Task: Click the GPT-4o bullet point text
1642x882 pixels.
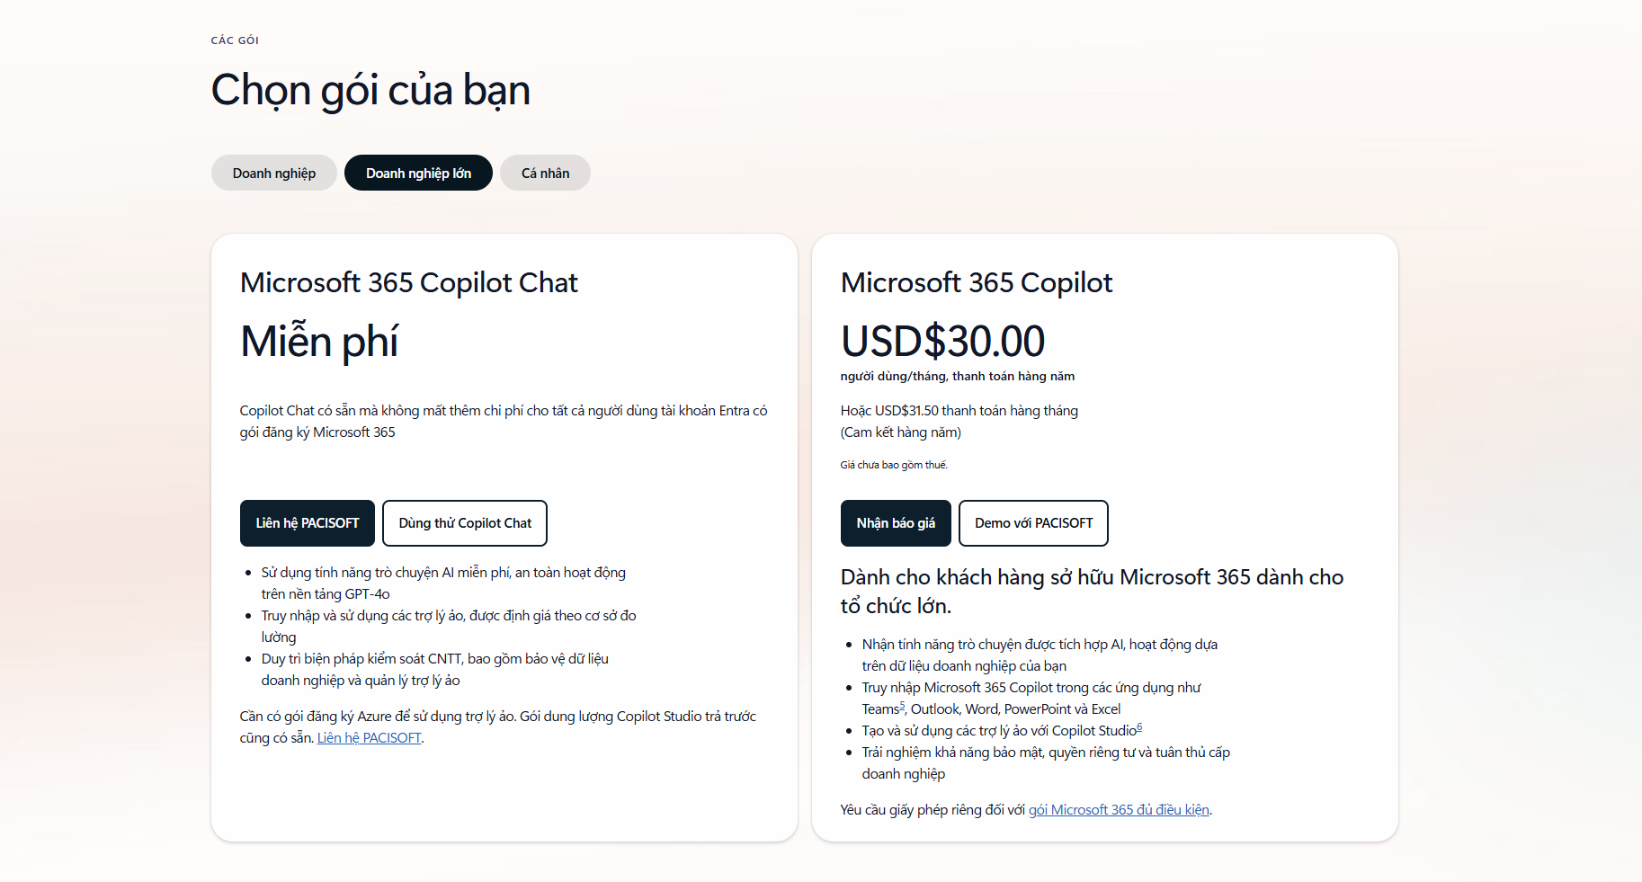Action: 443,584
